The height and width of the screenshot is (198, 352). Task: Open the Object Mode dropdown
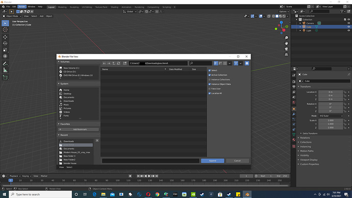12,16
